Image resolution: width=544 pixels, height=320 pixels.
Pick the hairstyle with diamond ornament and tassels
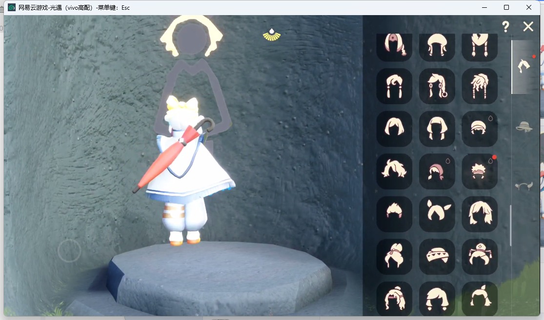tap(480, 257)
